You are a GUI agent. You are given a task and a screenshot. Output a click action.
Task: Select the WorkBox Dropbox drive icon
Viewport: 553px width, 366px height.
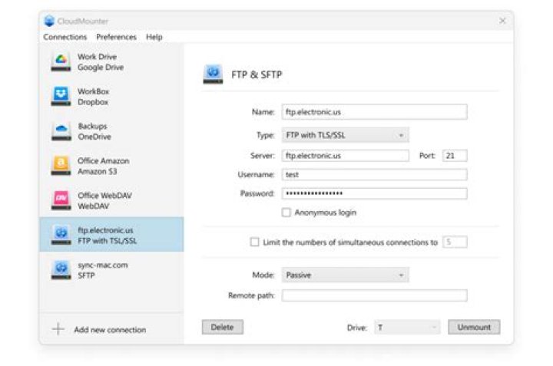(x=61, y=96)
